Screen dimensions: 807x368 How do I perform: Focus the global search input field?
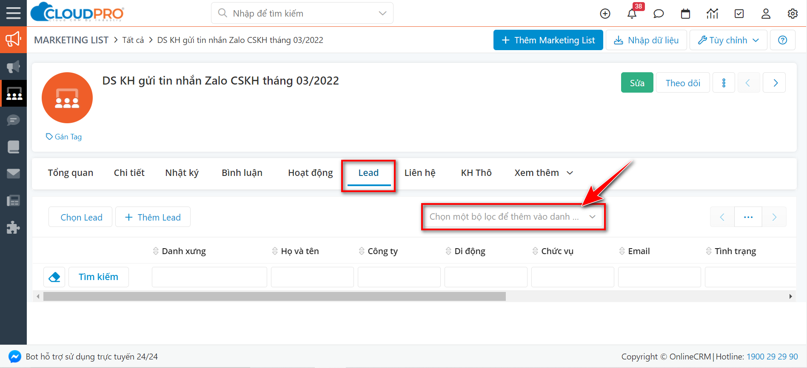302,13
